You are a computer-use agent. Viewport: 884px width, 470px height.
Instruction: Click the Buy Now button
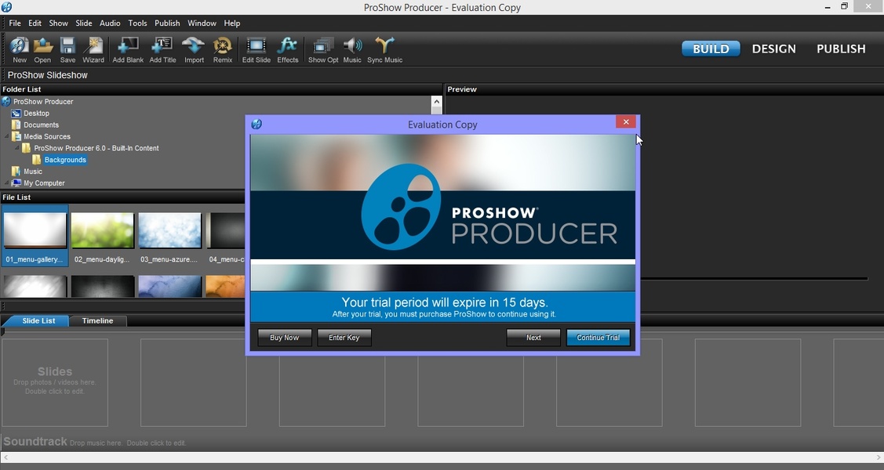(284, 338)
